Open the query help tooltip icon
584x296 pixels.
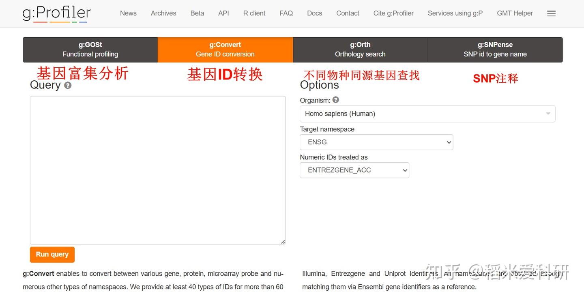point(68,85)
